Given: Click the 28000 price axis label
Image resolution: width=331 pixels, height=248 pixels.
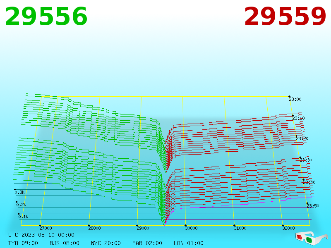Looking at the screenshot, I should (x=94, y=228).
